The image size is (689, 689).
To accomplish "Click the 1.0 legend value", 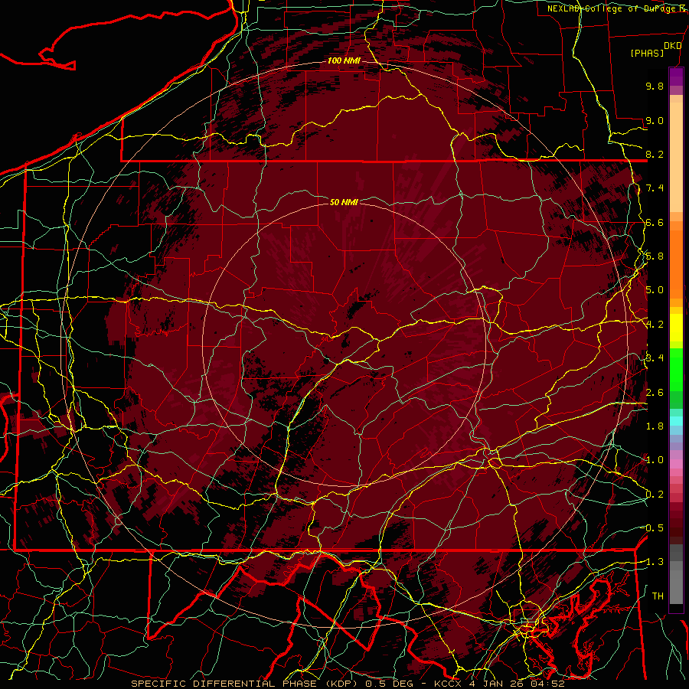I will point(655,460).
